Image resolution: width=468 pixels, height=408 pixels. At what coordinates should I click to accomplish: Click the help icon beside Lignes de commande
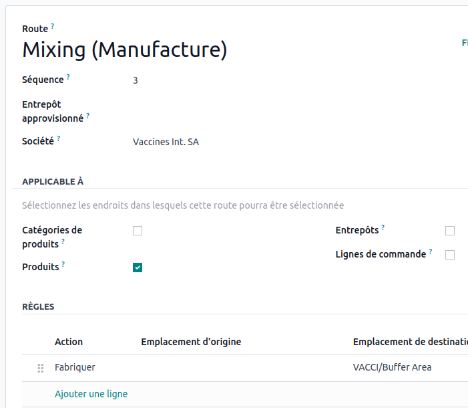click(x=431, y=251)
